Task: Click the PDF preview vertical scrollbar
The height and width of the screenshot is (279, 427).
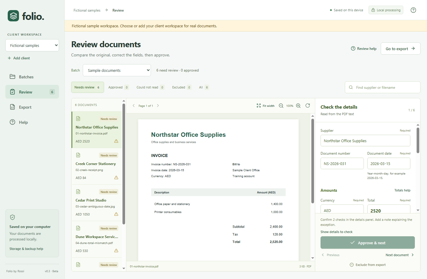Action: (313, 161)
